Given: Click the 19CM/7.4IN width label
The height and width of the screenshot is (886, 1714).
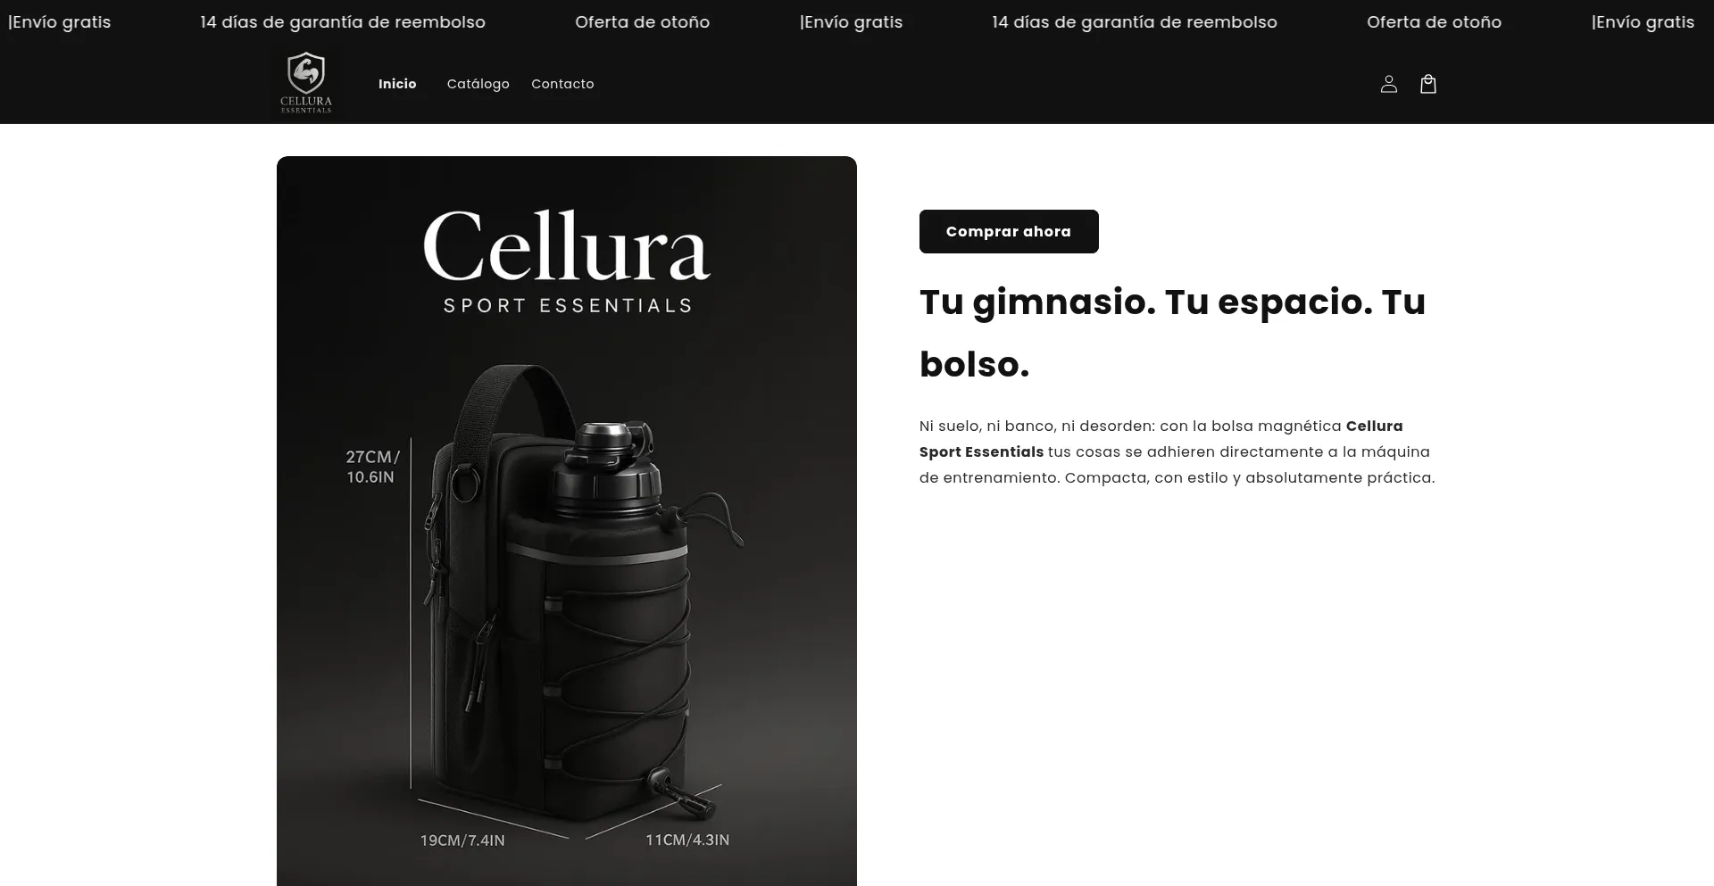Looking at the screenshot, I should tap(462, 840).
